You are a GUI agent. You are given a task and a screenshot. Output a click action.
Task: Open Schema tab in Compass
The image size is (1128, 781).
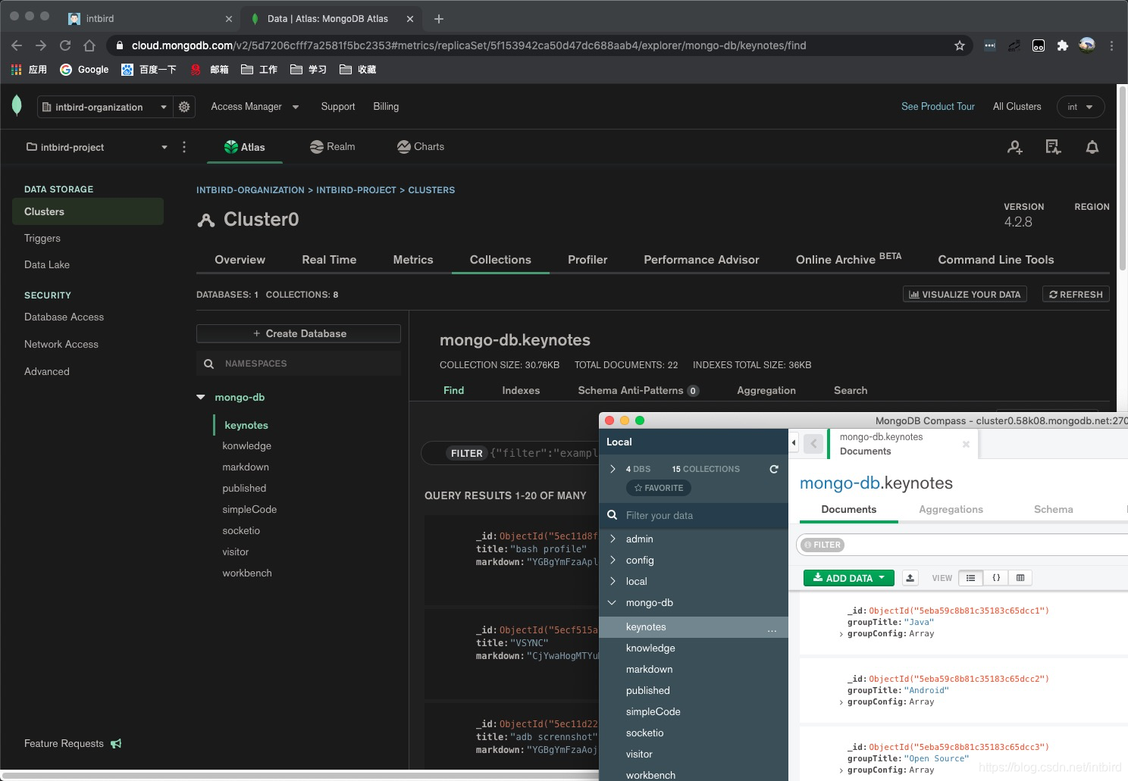click(x=1053, y=509)
